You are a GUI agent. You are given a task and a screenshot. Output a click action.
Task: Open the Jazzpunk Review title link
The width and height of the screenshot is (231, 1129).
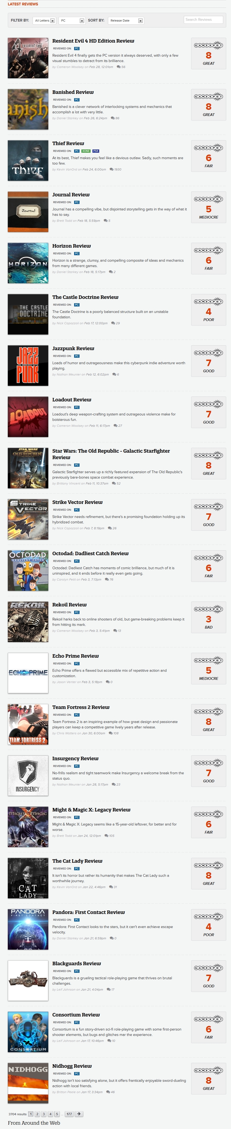click(73, 349)
